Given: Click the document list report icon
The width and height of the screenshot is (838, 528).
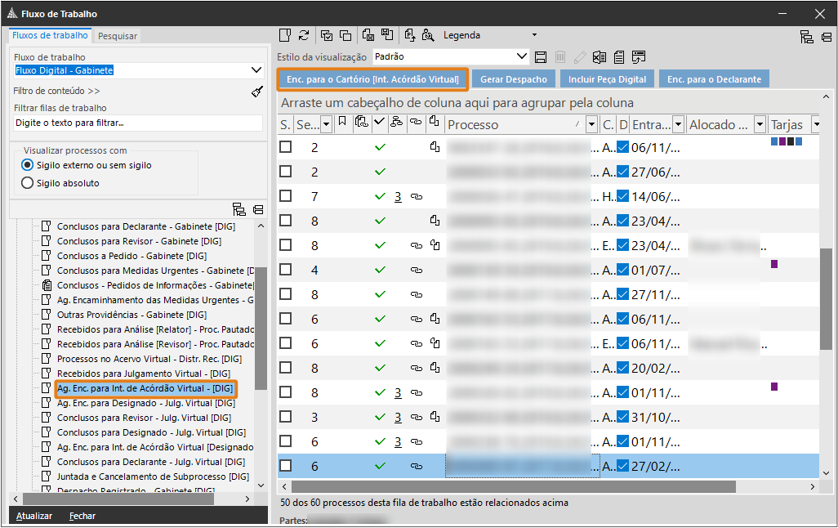Looking at the screenshot, I should (619, 56).
